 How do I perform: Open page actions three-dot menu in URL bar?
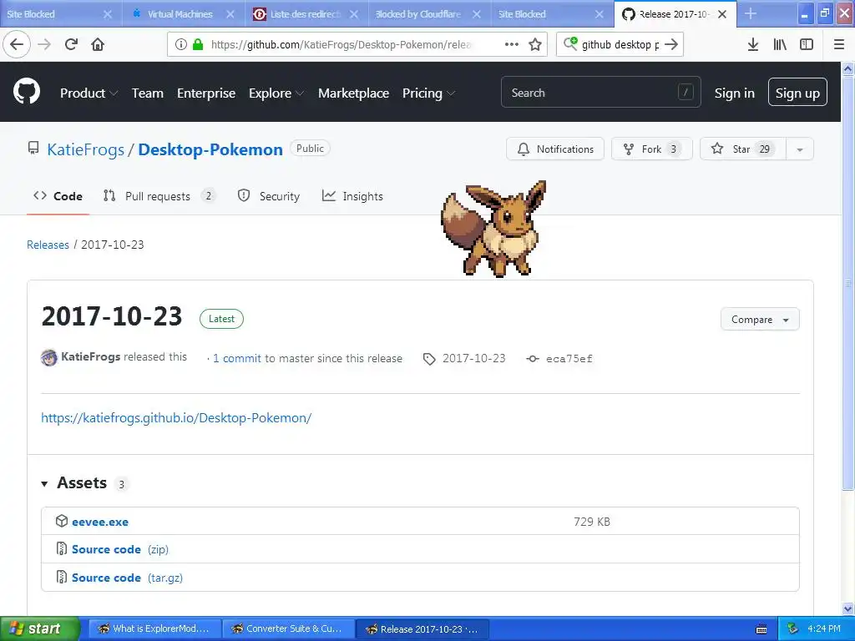pos(512,44)
